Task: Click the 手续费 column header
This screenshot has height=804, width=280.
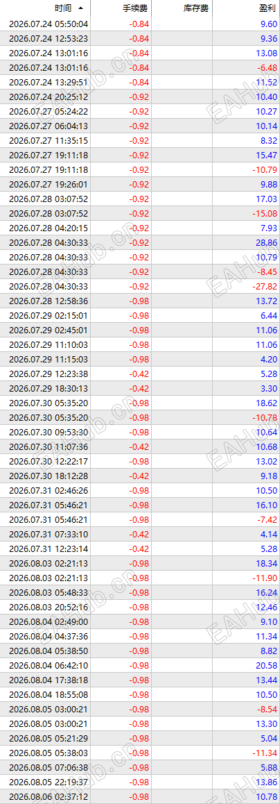Action: [121, 9]
